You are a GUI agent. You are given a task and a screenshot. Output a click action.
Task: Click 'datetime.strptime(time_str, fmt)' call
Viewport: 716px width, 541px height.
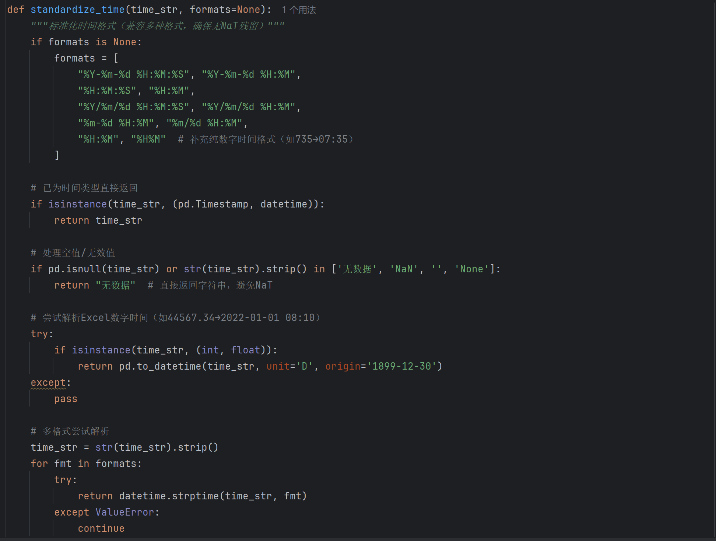tap(213, 496)
